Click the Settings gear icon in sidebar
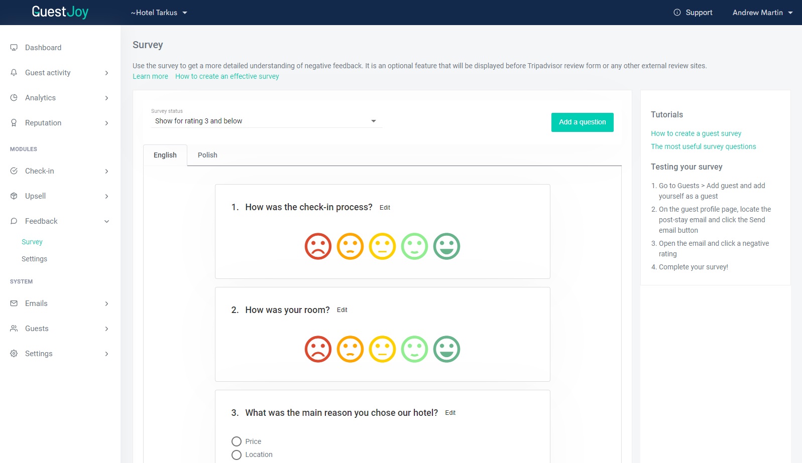802x463 pixels. (14, 354)
